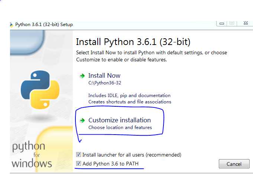Choose Customize installation

coord(120,120)
